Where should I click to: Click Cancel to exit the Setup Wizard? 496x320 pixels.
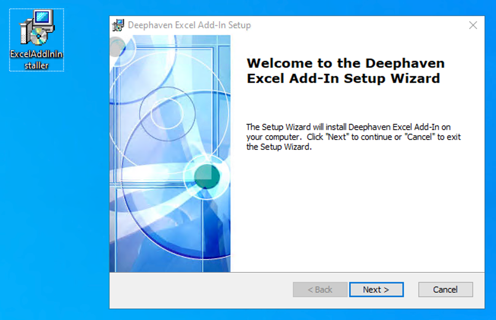(445, 289)
